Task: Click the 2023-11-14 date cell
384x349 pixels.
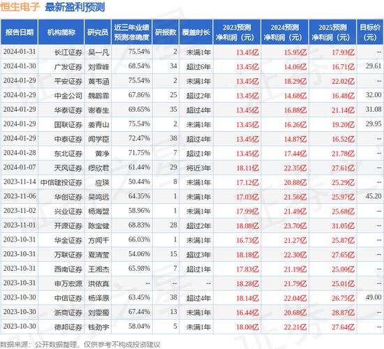Action: coord(20,182)
